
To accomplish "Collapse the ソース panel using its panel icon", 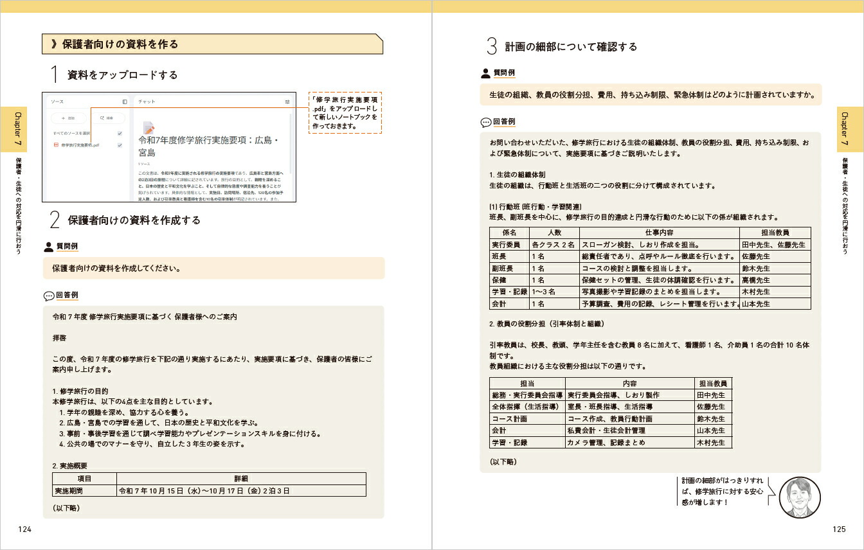I will pyautogui.click(x=125, y=102).
